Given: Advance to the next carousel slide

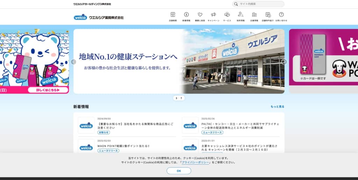Looking at the screenshot, I should point(284,62).
